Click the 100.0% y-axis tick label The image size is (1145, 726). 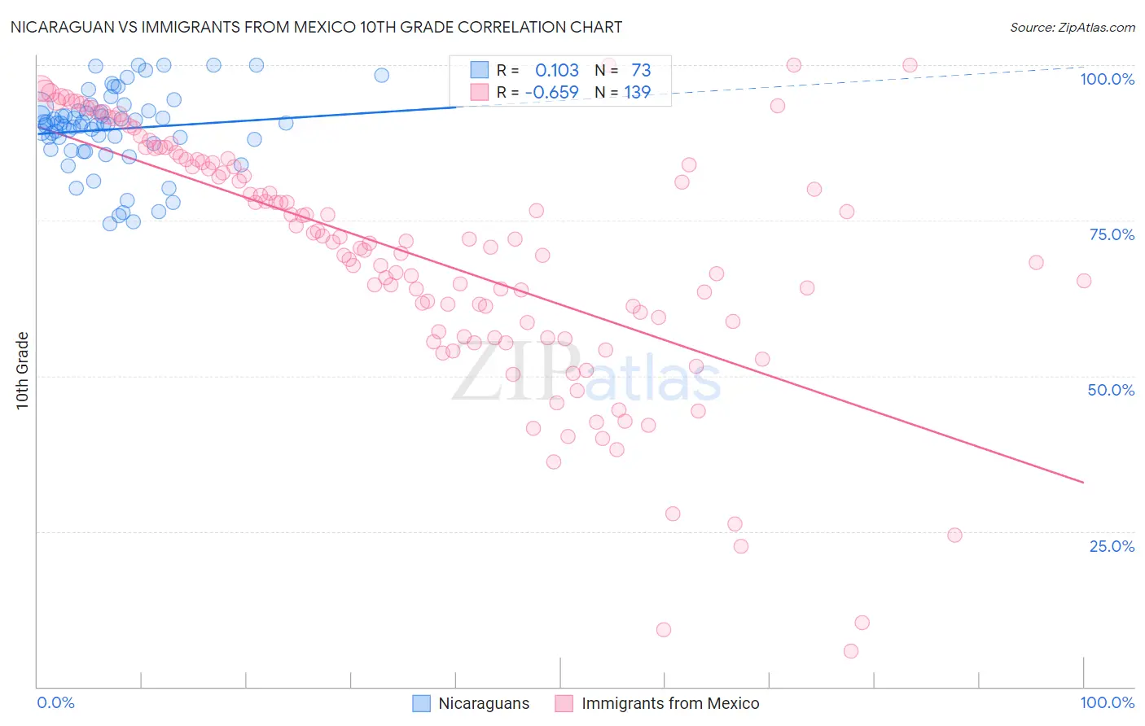(1107, 79)
